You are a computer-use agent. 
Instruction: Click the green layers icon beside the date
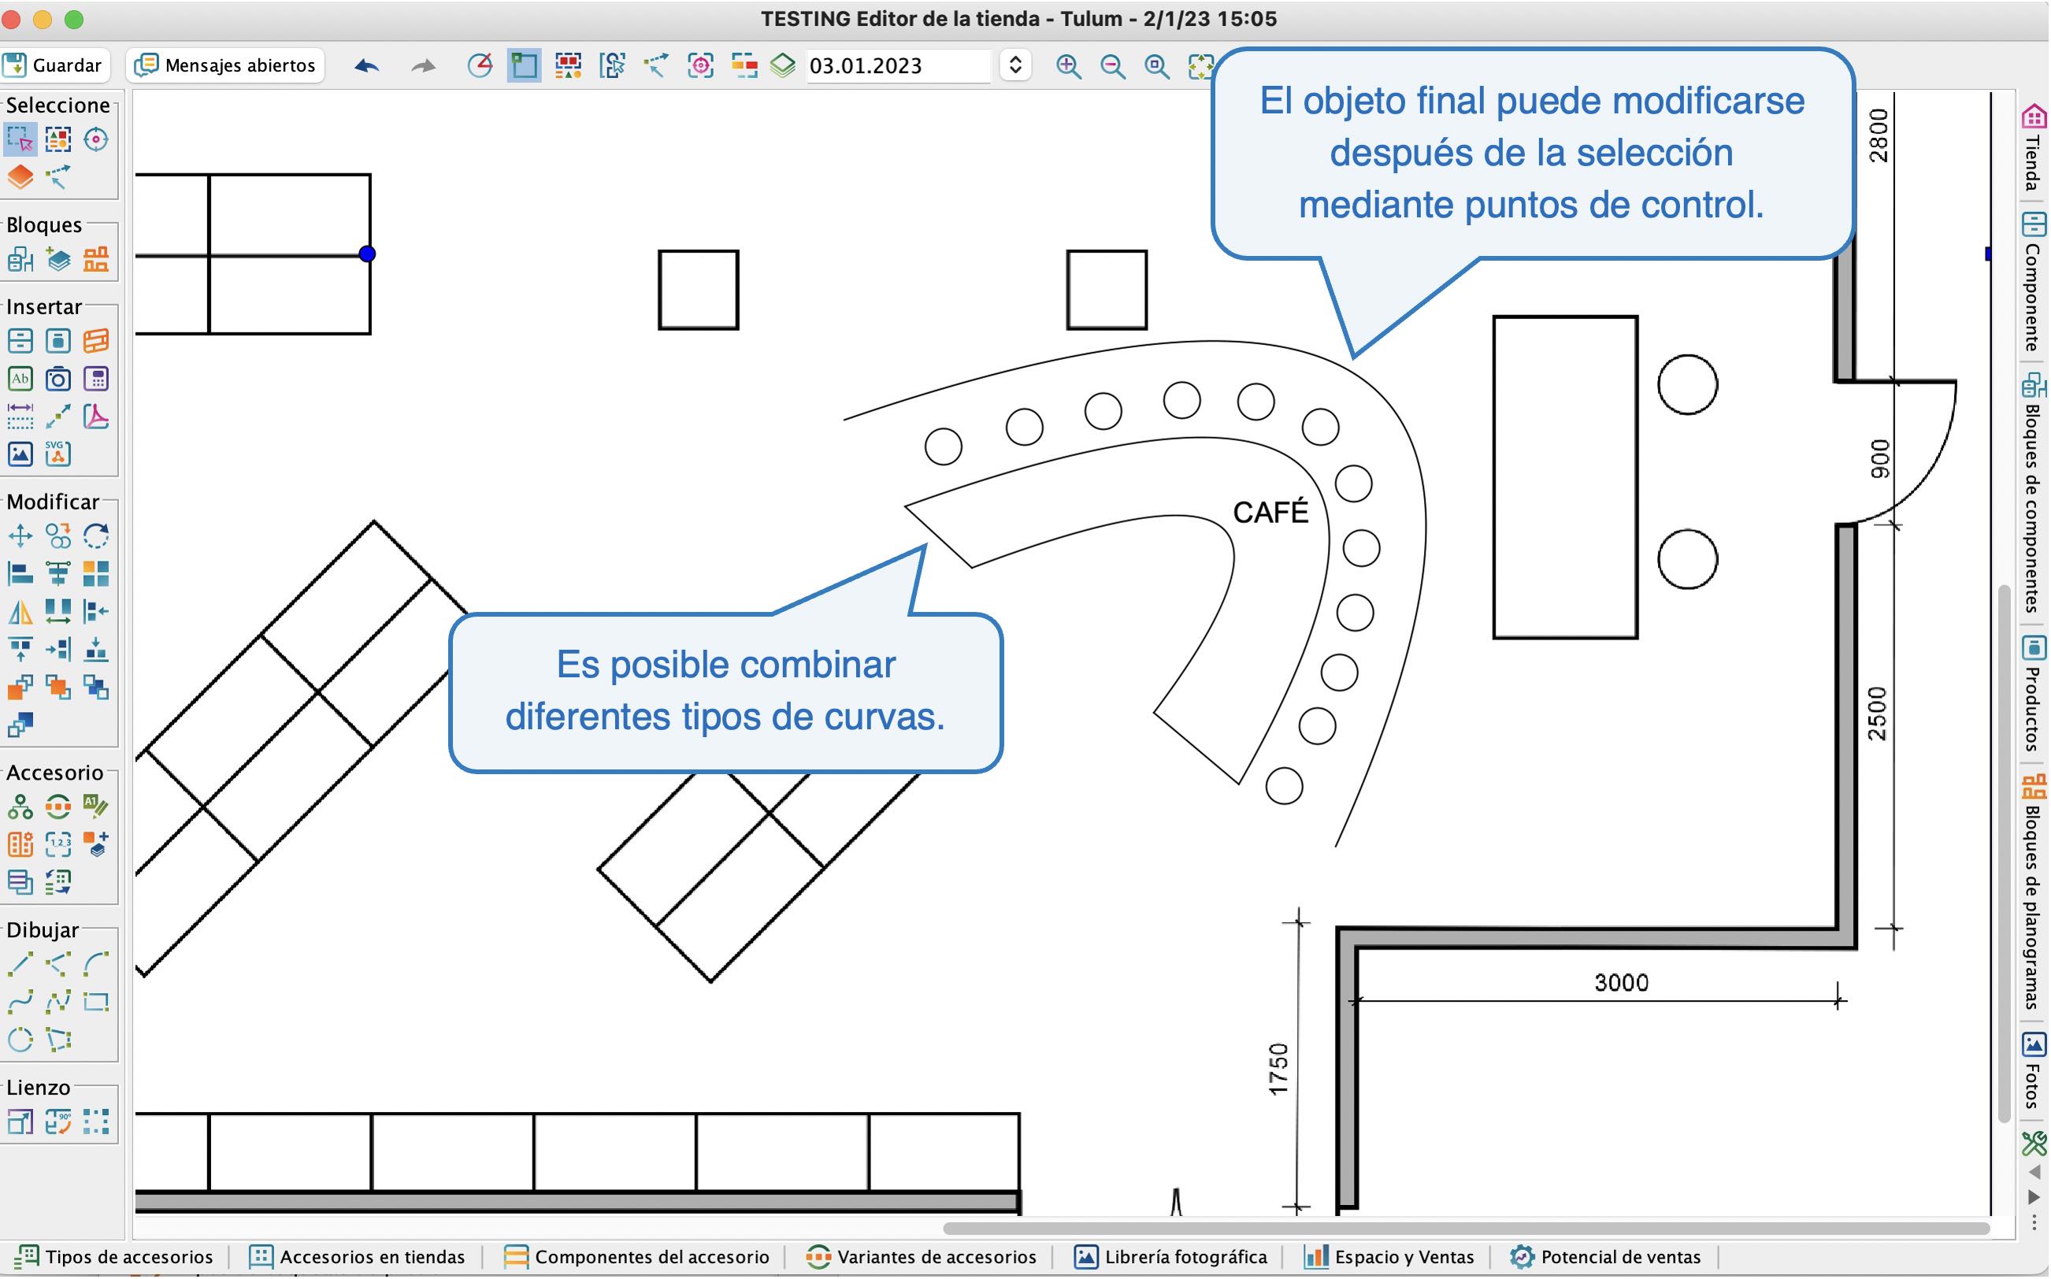[784, 66]
